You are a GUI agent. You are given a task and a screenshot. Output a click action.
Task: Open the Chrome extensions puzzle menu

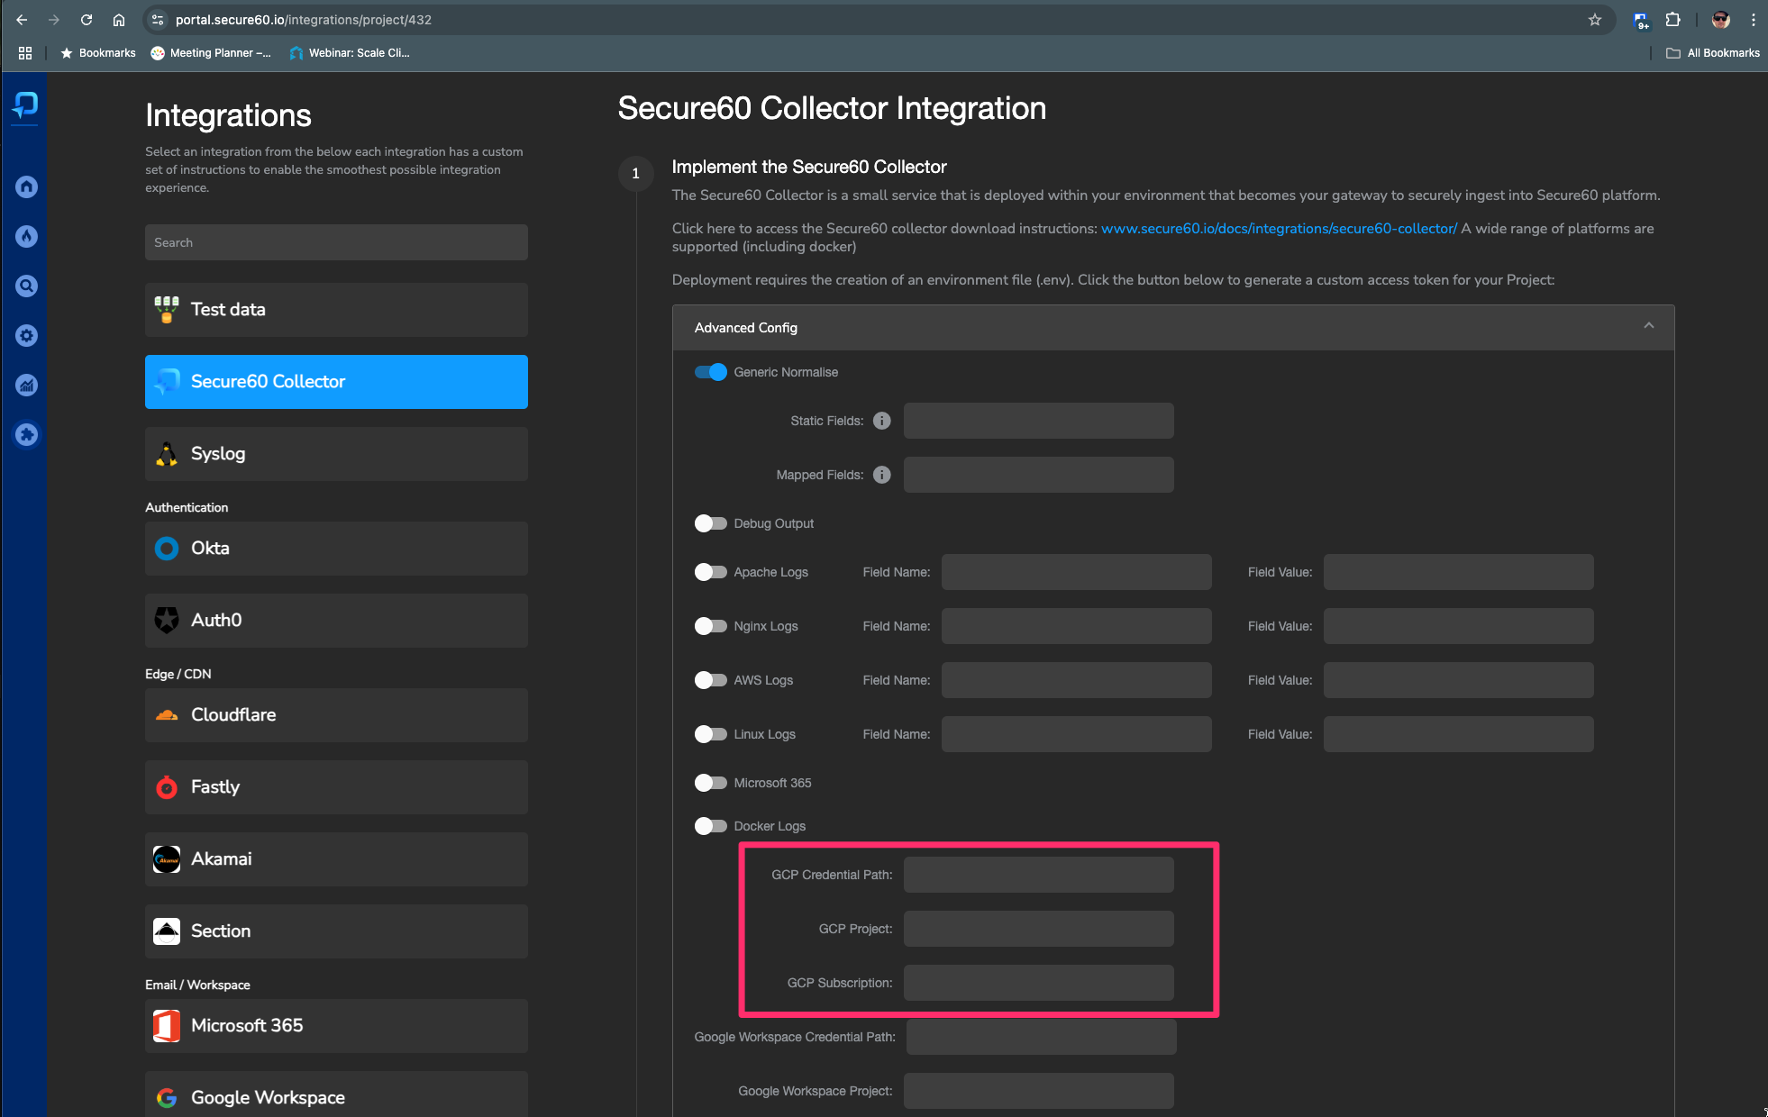point(1673,19)
